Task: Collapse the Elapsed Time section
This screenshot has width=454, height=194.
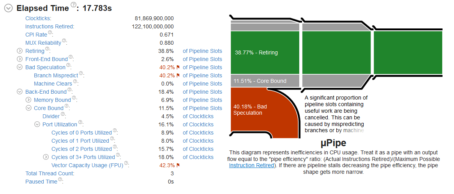Action: click(x=8, y=8)
